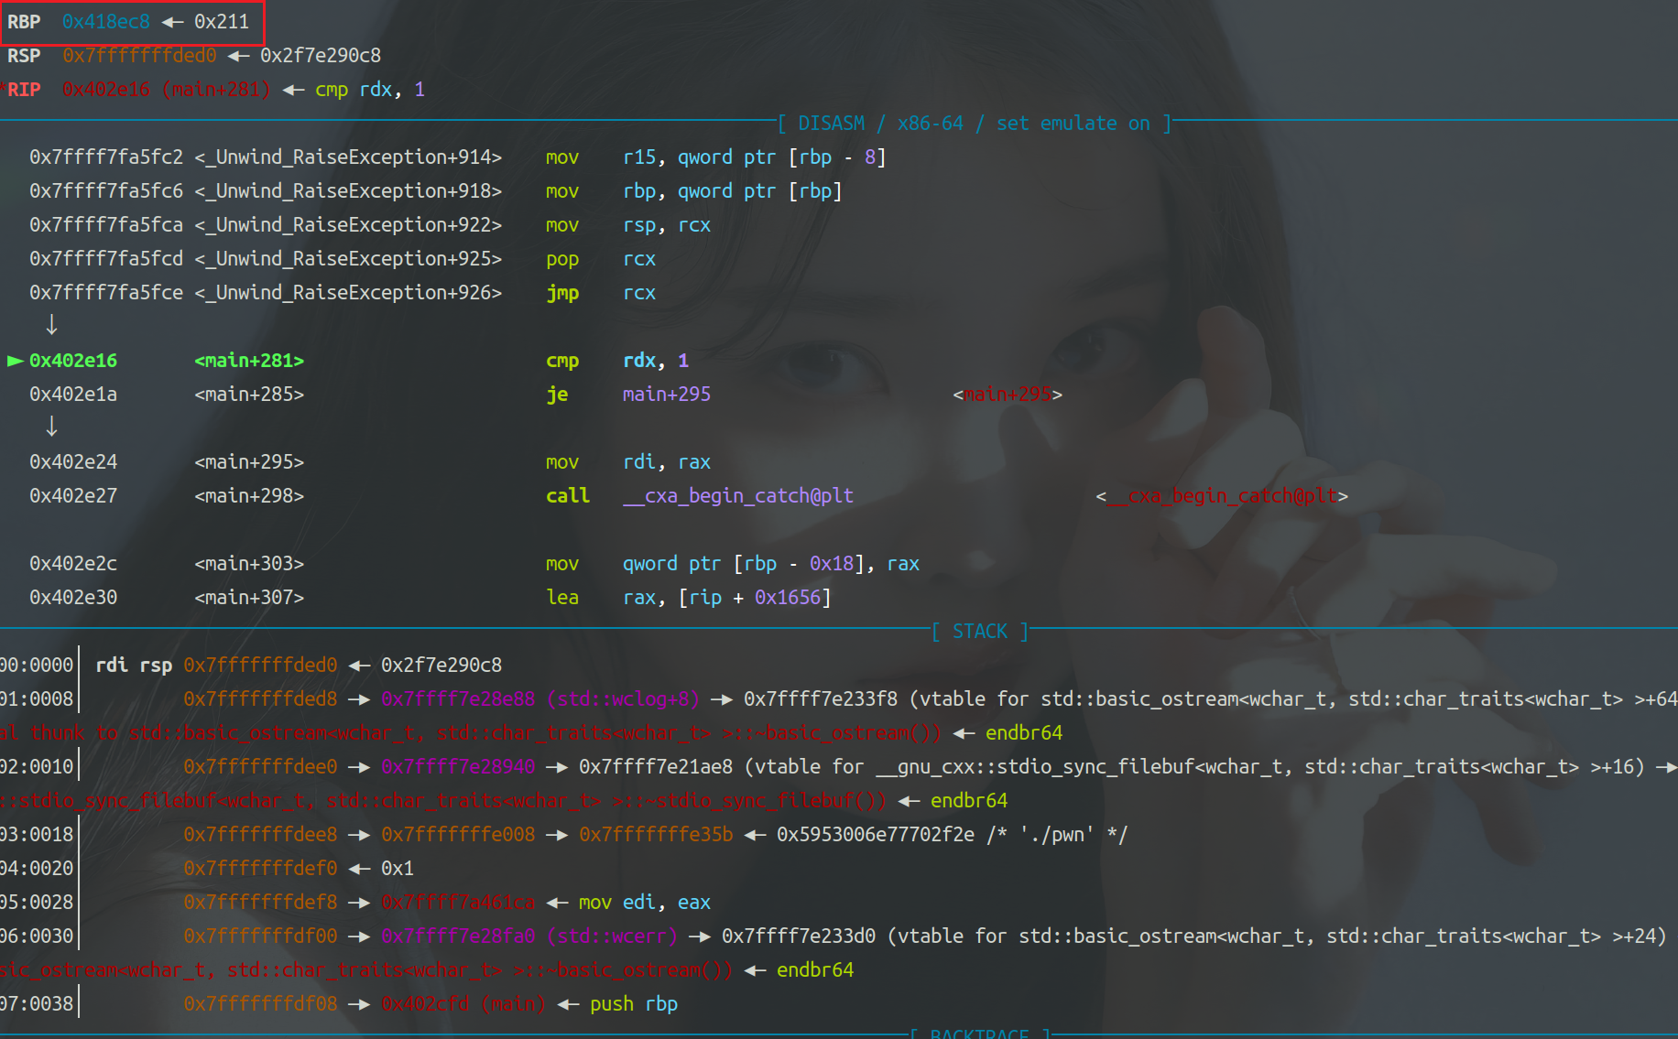This screenshot has height=1039, width=1678.
Task: Click the left arrow after RBP 0x418ec8
Action: [172, 22]
